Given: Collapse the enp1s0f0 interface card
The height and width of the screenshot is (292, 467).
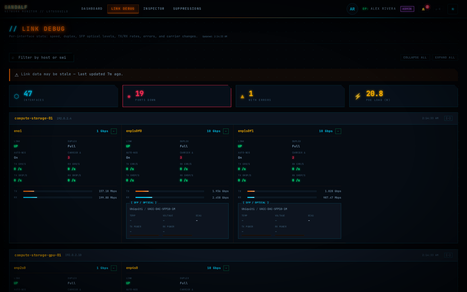Looking at the screenshot, I should tap(226, 131).
